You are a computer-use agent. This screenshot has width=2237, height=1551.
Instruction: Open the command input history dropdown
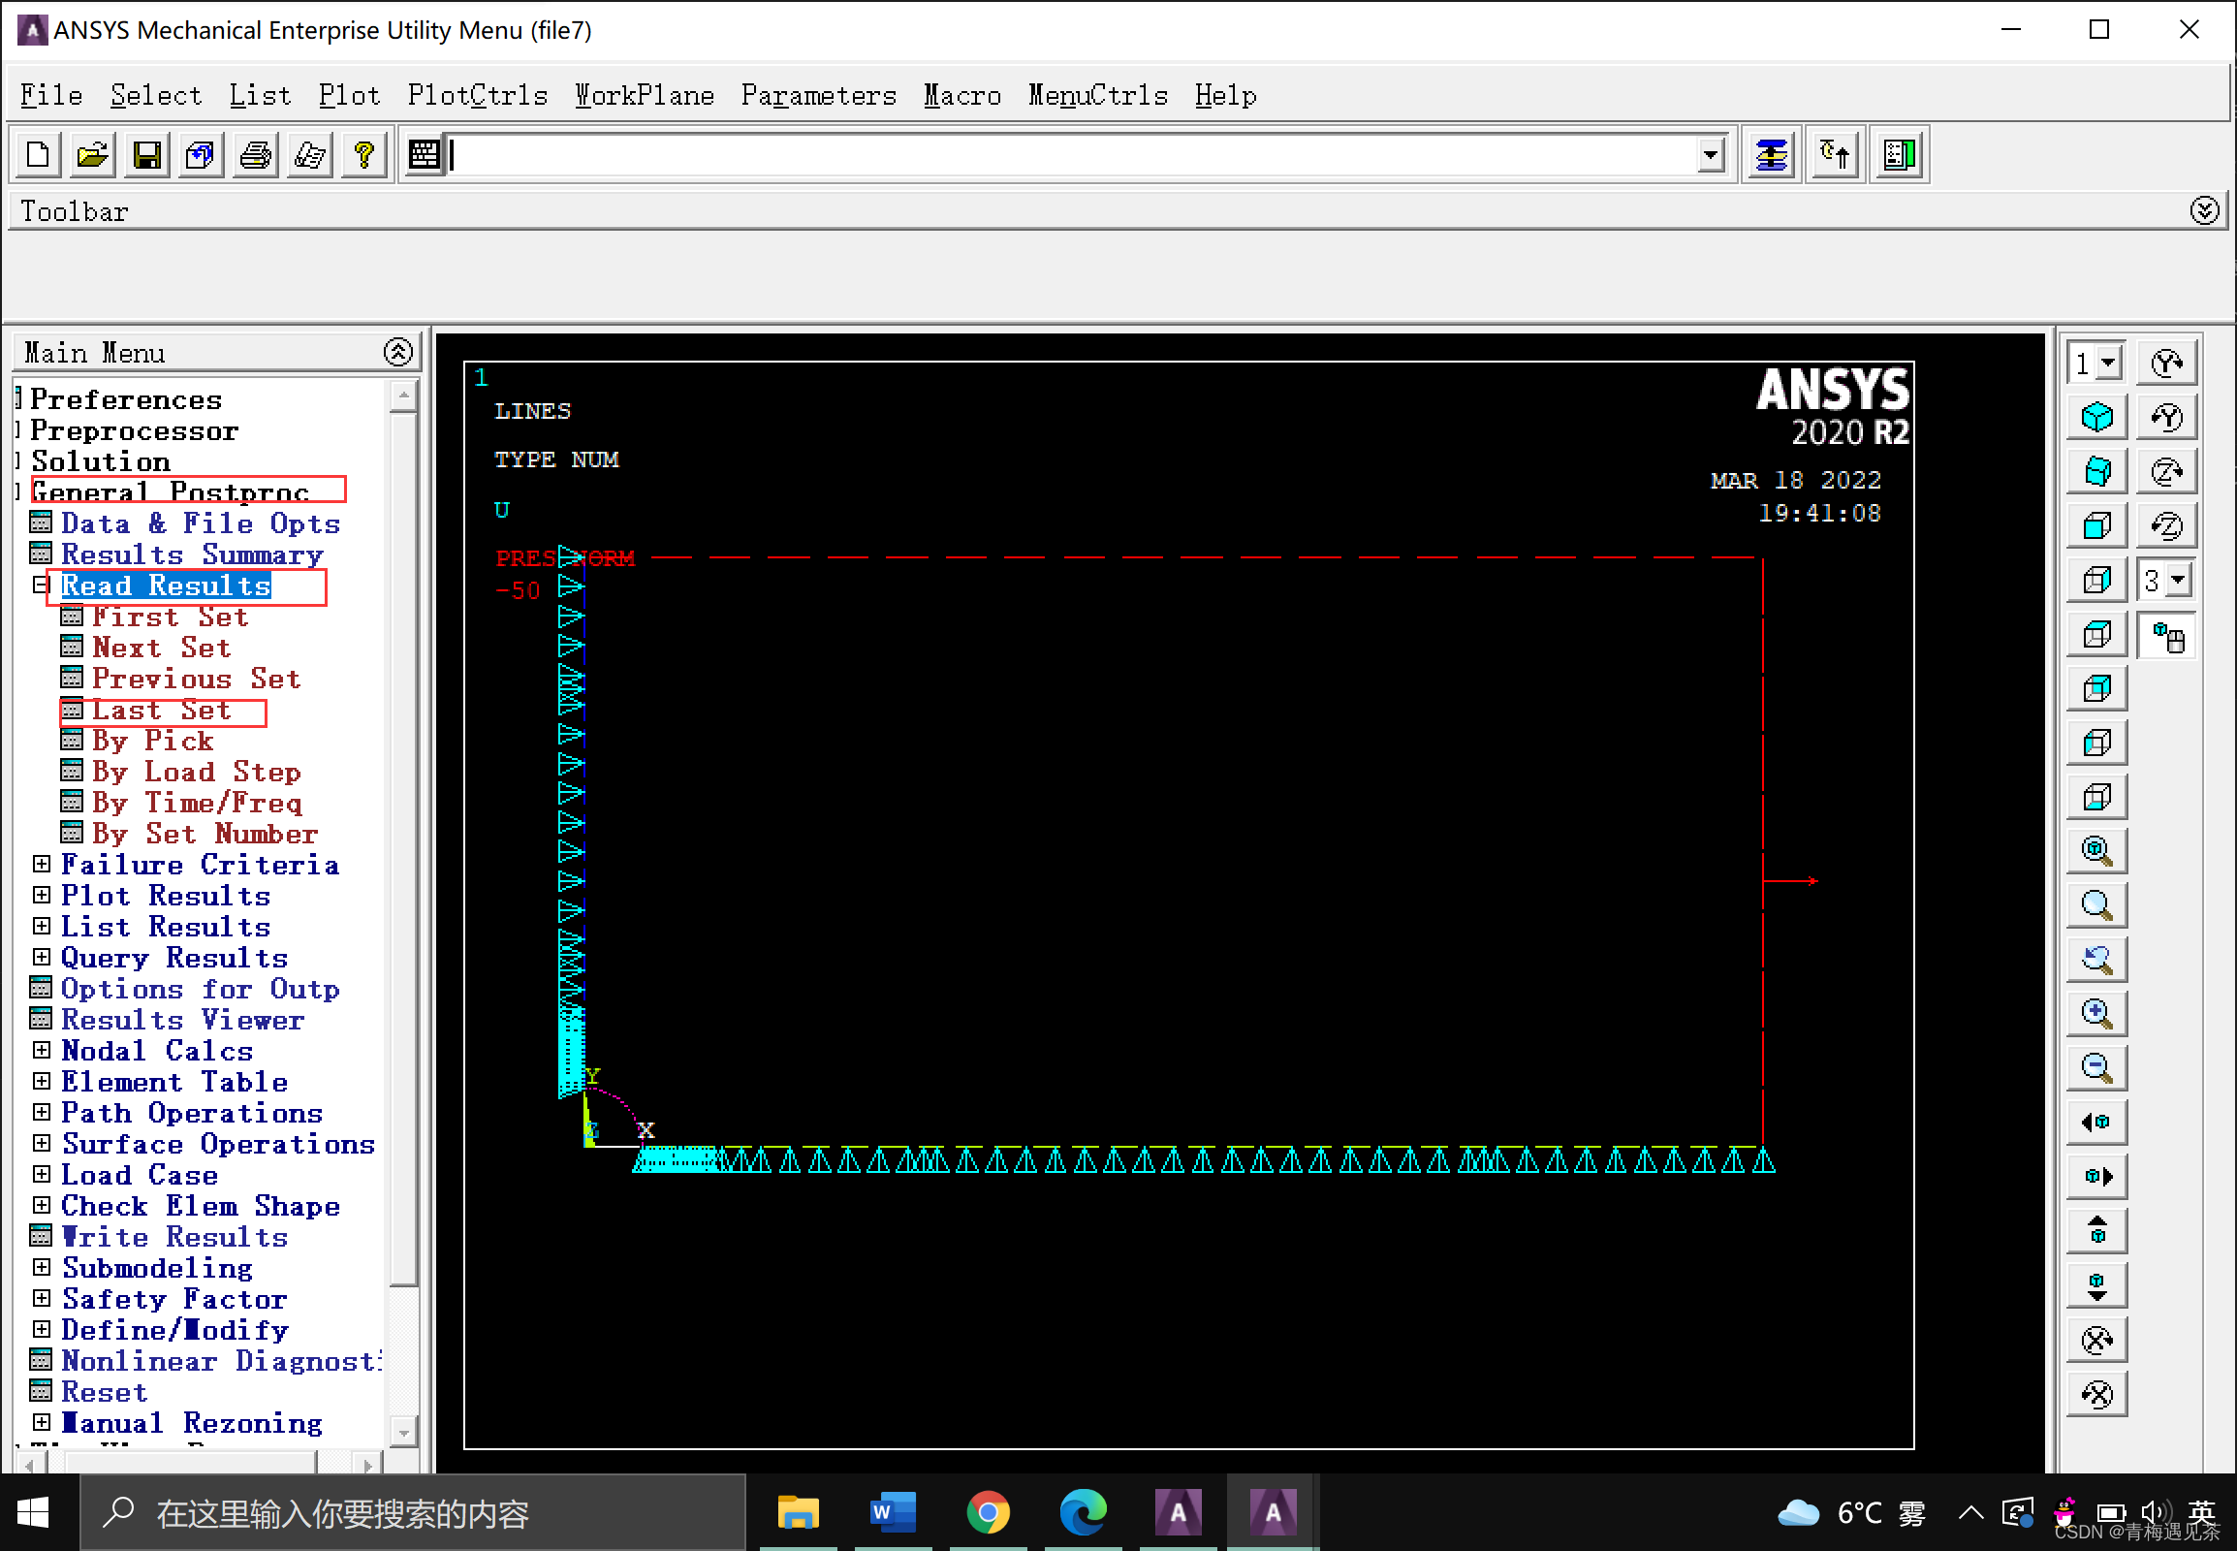click(x=1711, y=155)
